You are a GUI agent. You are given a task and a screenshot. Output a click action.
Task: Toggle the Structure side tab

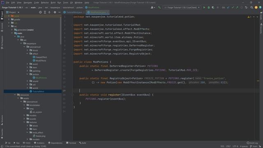[x=2, y=120]
